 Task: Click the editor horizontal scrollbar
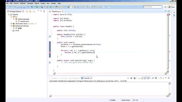[x=110, y=73]
